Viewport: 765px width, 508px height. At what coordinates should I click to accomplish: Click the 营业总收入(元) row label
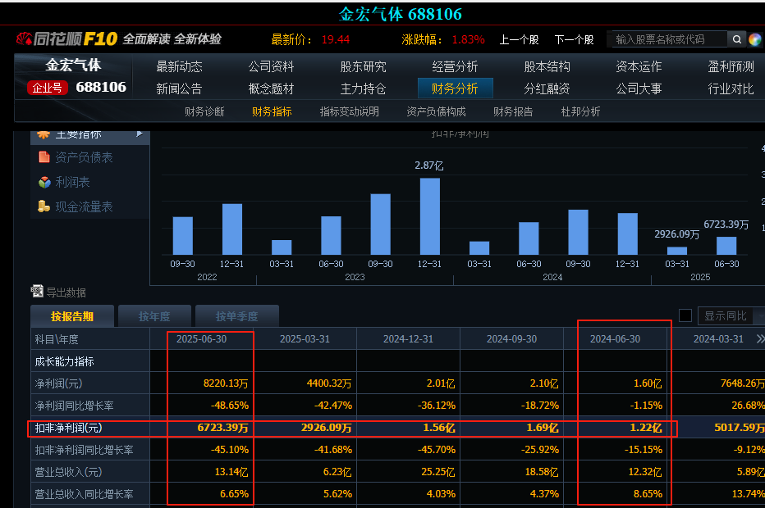[68, 472]
